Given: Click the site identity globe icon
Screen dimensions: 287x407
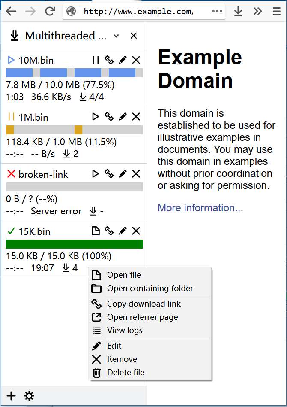Looking at the screenshot, I should [71, 11].
